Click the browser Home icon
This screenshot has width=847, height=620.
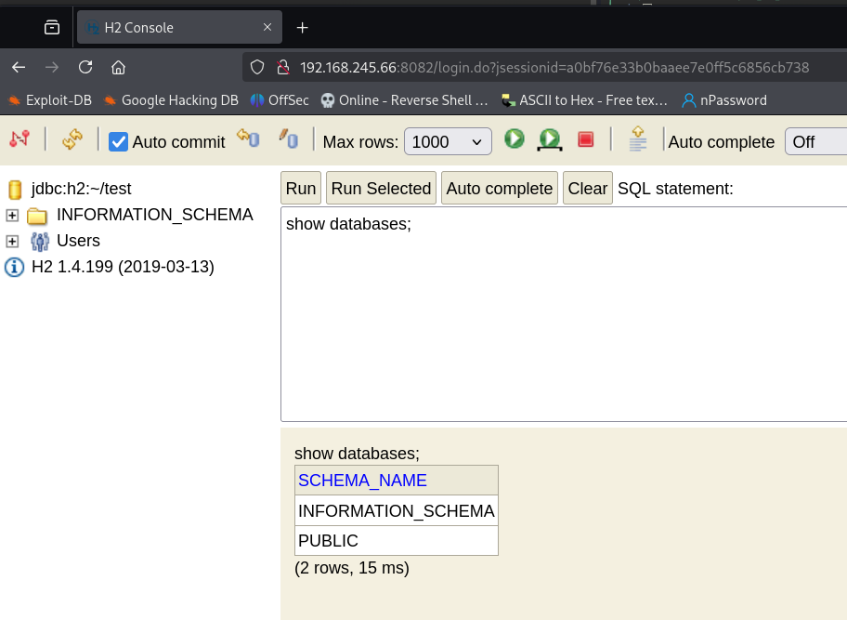[118, 68]
